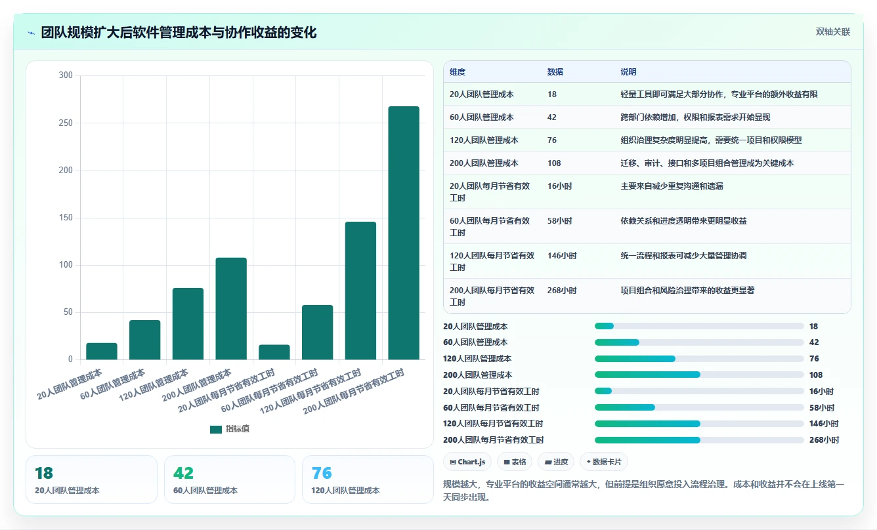
Task: Select the 数据 column header
Action: click(x=555, y=72)
